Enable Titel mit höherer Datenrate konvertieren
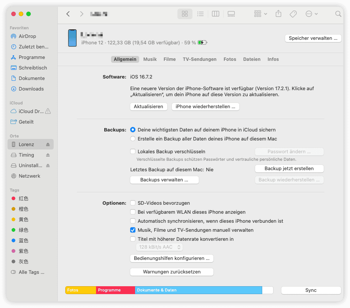Image resolution: width=350 pixels, height=308 pixels. [x=133, y=239]
